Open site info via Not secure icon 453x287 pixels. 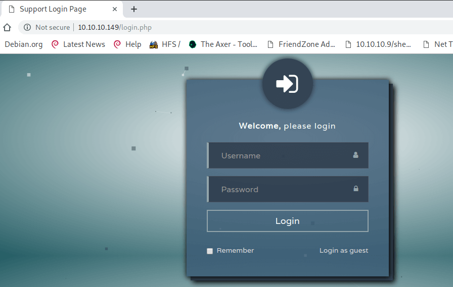(x=27, y=27)
